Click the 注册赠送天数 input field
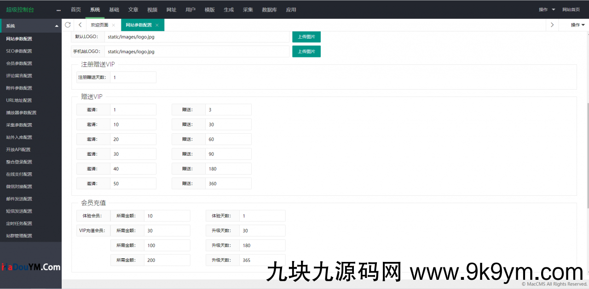This screenshot has width=589, height=289. (133, 77)
